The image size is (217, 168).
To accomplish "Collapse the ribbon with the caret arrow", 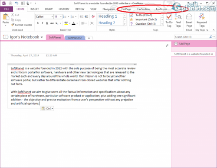I will [x=214, y=30].
